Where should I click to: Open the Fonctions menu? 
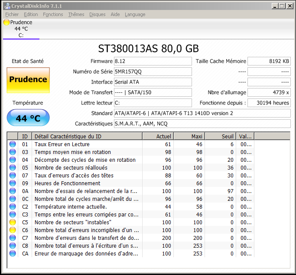53,14
